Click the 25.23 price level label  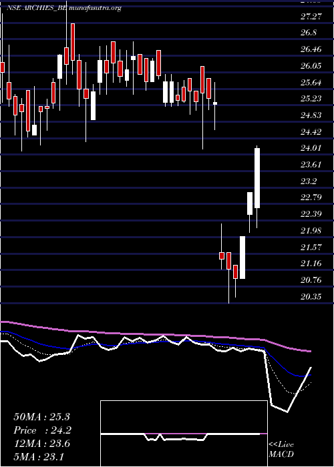click(311, 99)
